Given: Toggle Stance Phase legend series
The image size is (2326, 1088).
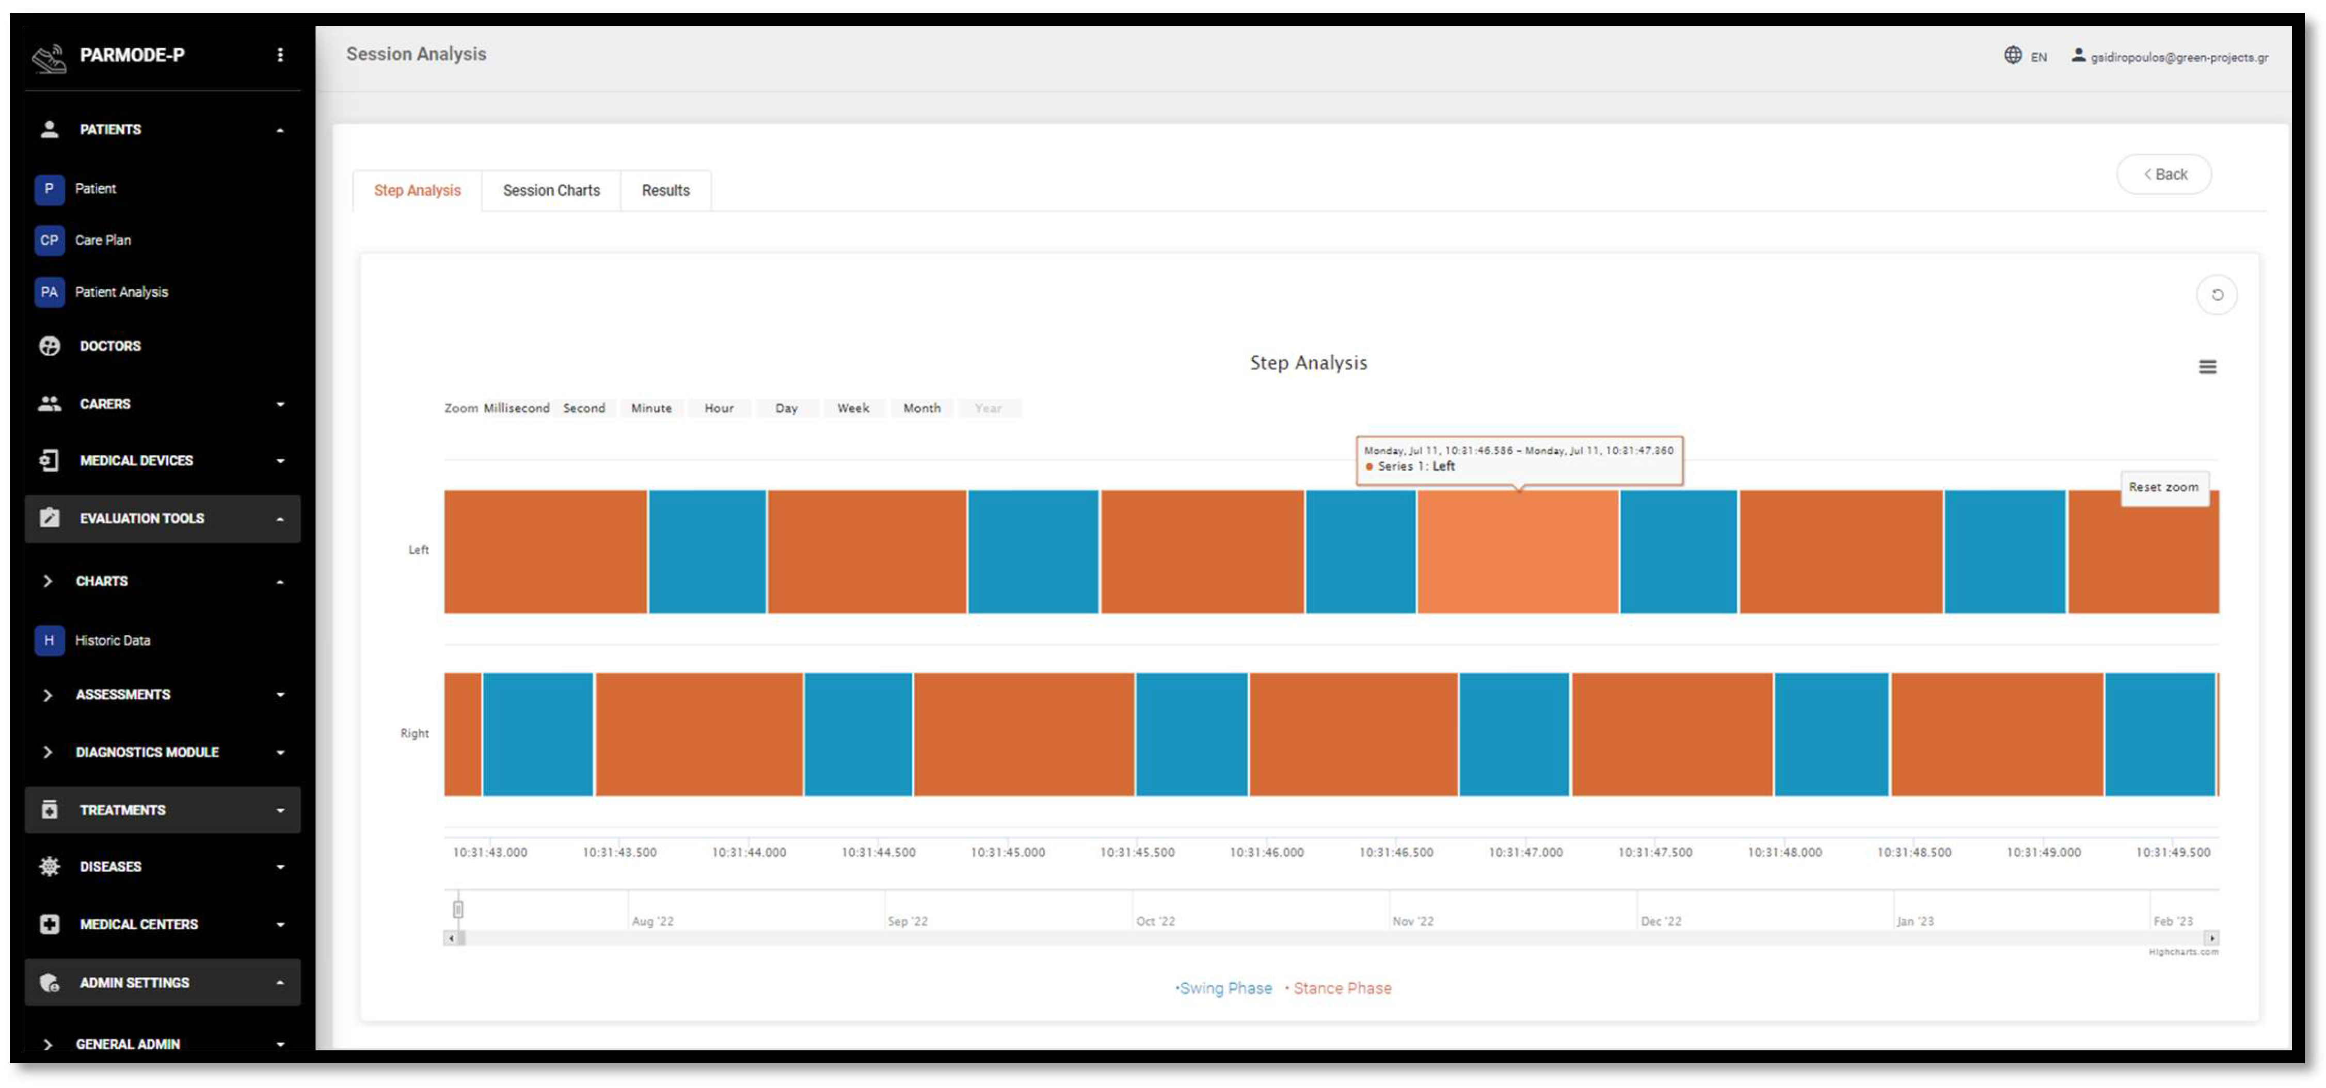Looking at the screenshot, I should (x=1338, y=989).
